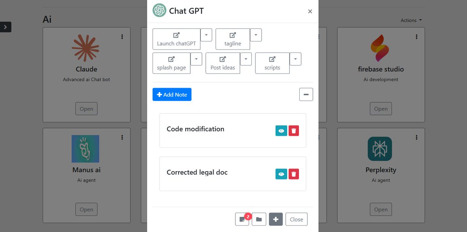Collapse the notes section with minus button
This screenshot has height=232, width=467.
(306, 94)
